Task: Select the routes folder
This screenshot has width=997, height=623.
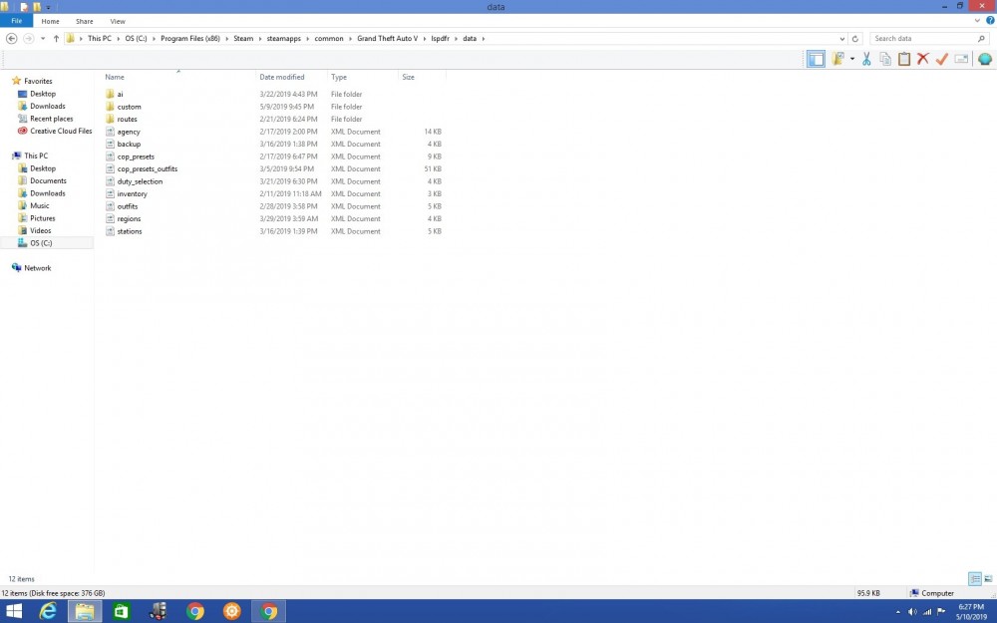Action: click(x=127, y=119)
